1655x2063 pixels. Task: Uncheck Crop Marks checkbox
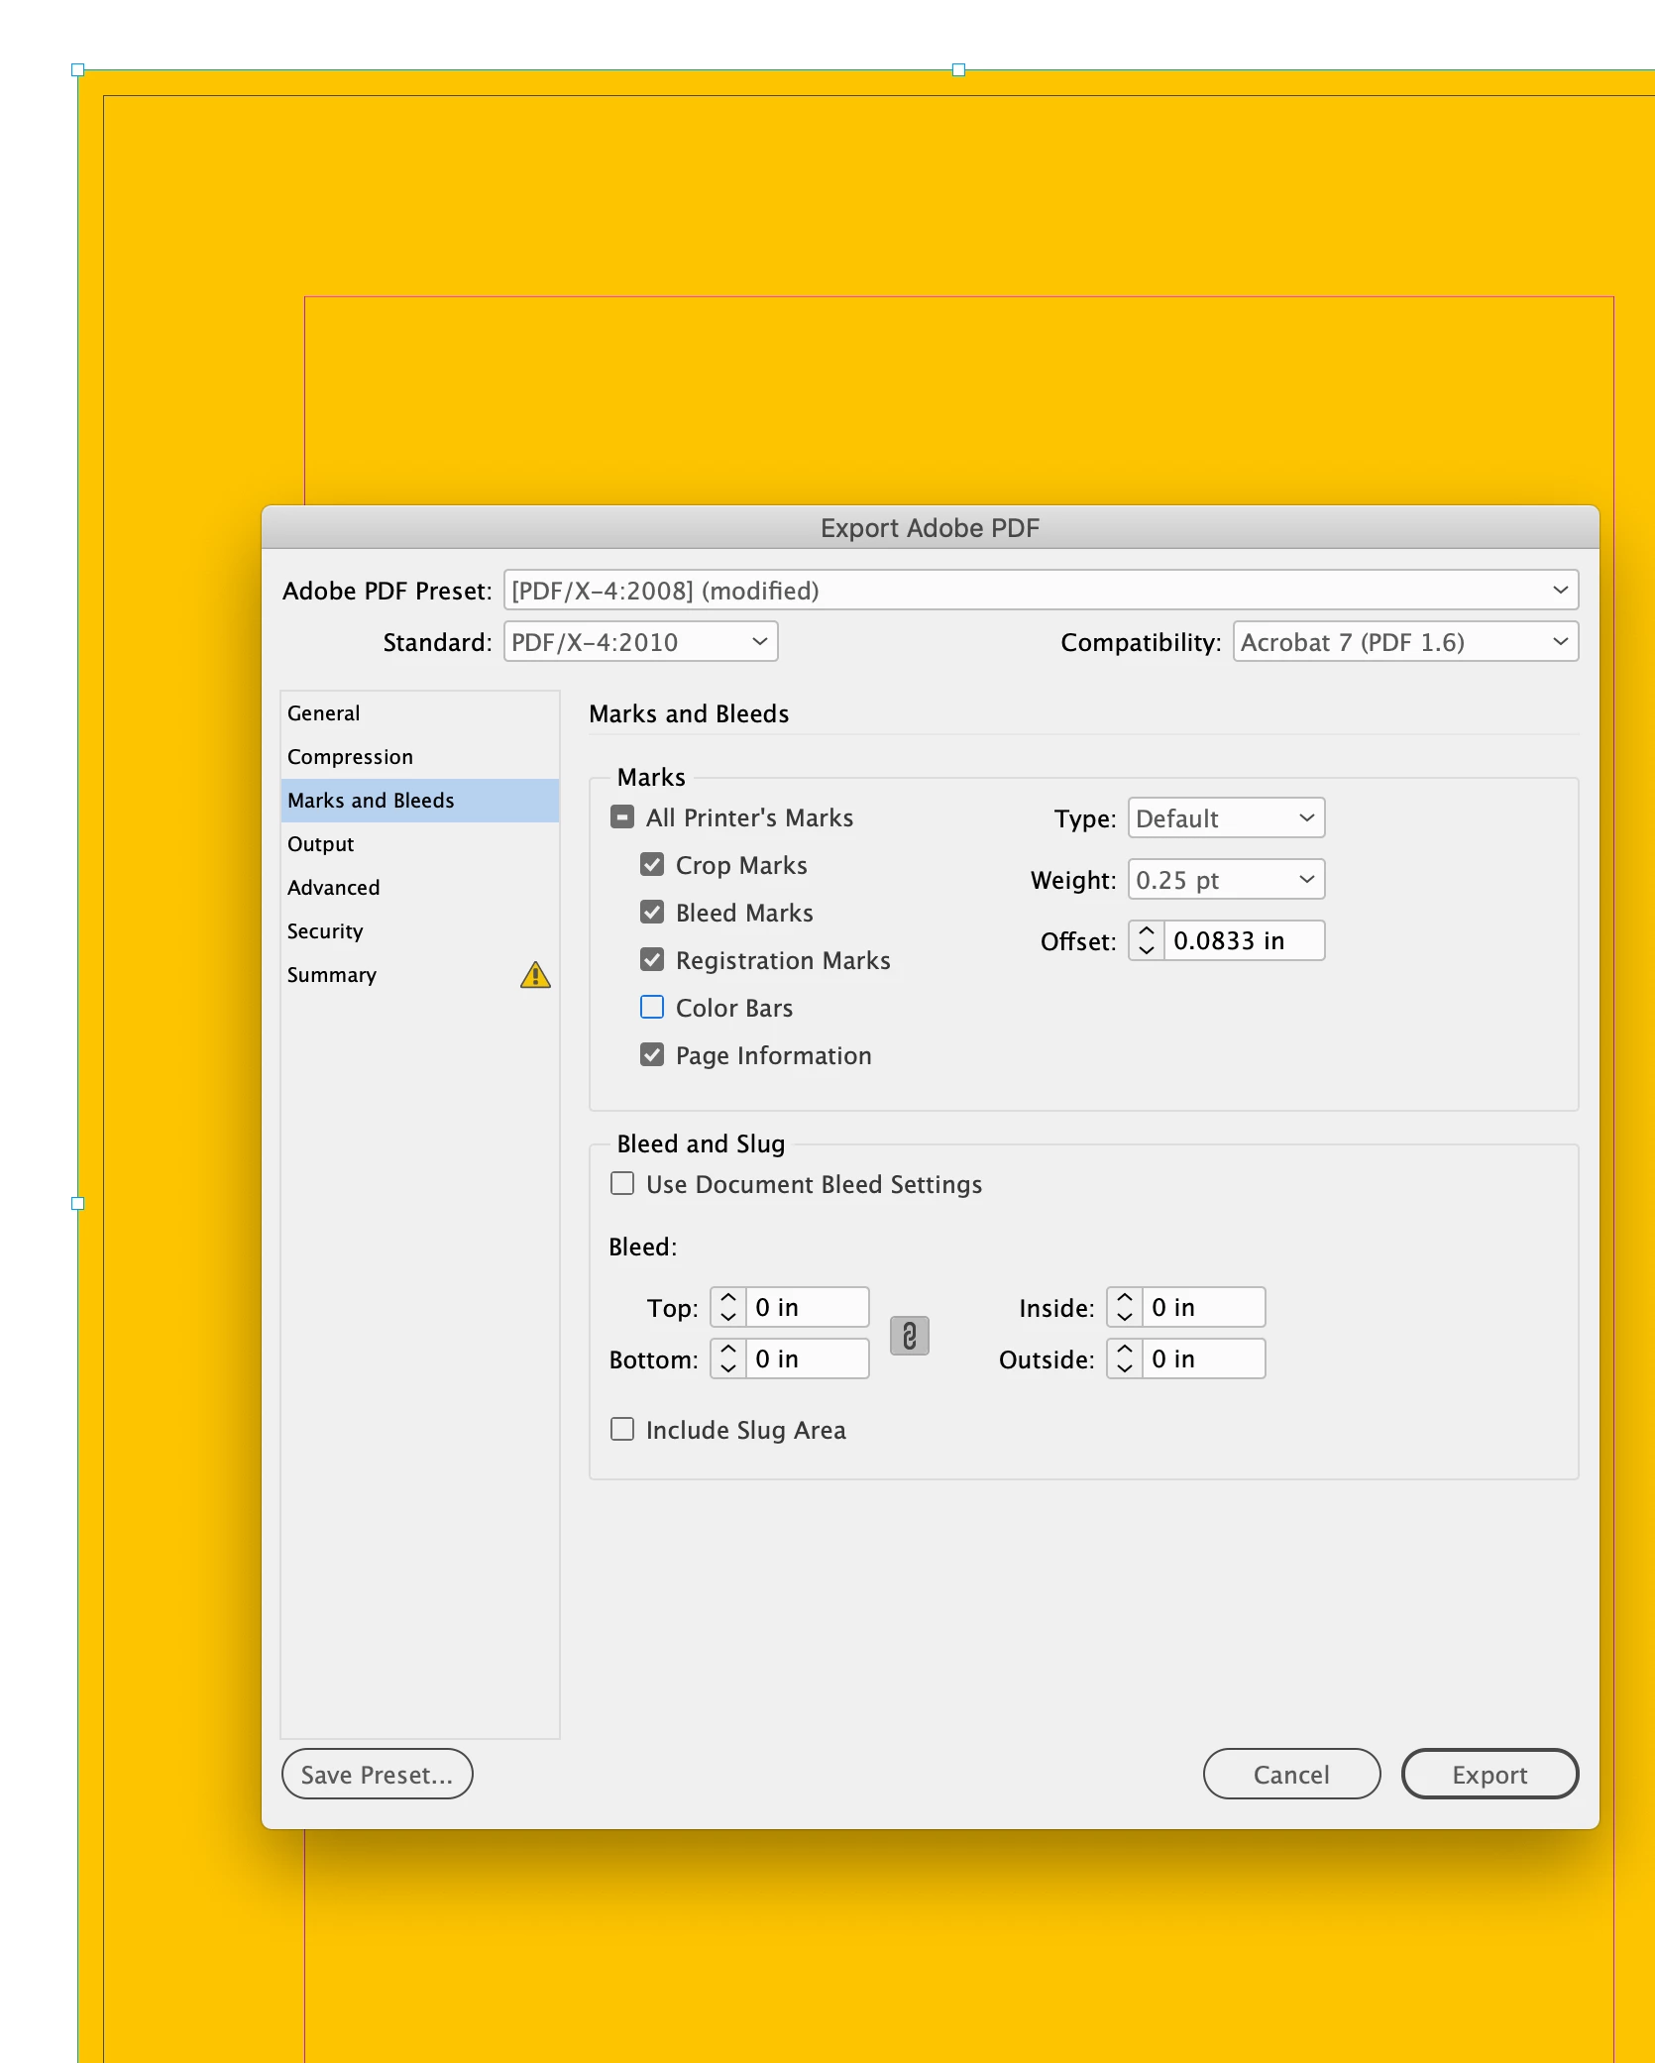pyautogui.click(x=652, y=865)
